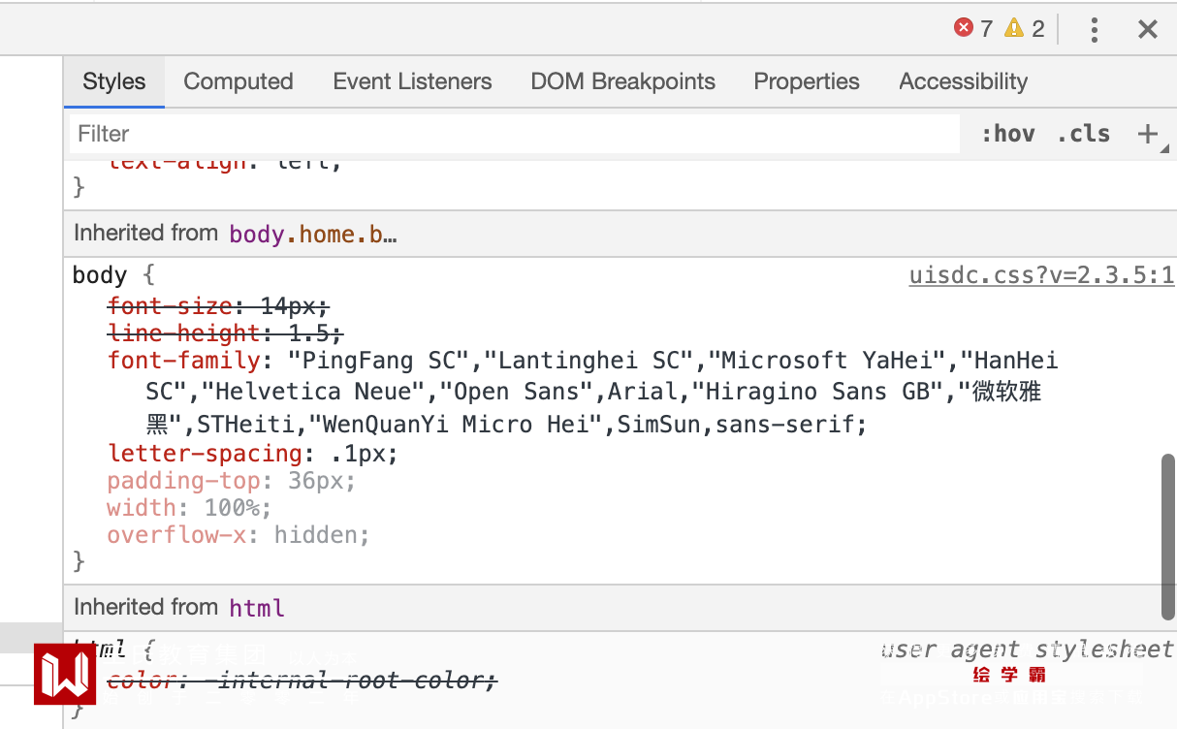The height and width of the screenshot is (729, 1177).
Task: Click the body.home inherited element link
Action: tap(312, 234)
